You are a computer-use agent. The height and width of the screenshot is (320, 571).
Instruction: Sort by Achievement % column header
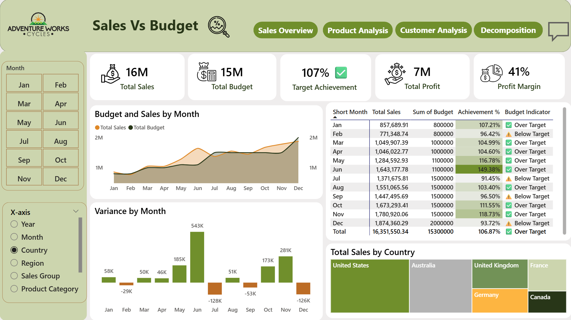tap(479, 112)
